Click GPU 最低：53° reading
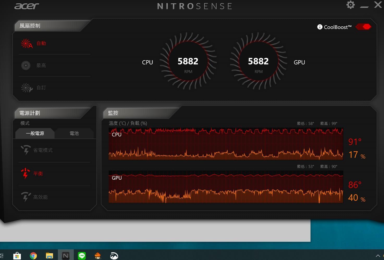 pyautogui.click(x=306, y=166)
